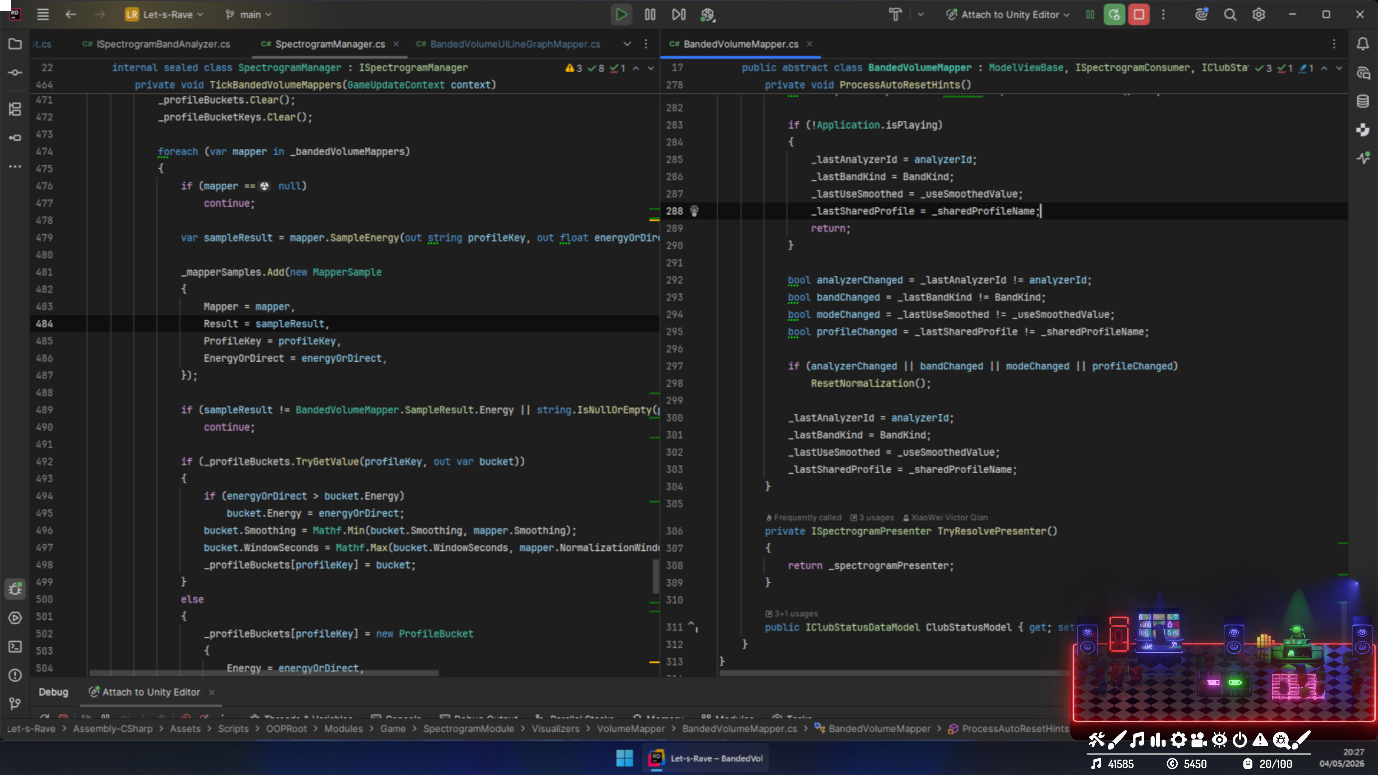Screen dimensions: 1378x775
Task: Click the game overlay warning triangle
Action: click(1260, 740)
